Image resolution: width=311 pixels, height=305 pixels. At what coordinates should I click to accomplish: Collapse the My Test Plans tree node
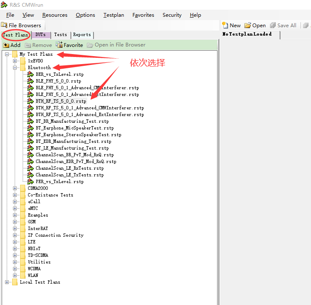7,54
